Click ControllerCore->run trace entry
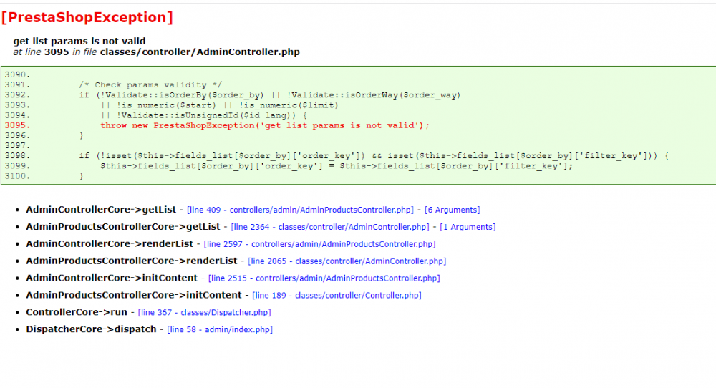This screenshot has height=388, width=716. click(77, 312)
